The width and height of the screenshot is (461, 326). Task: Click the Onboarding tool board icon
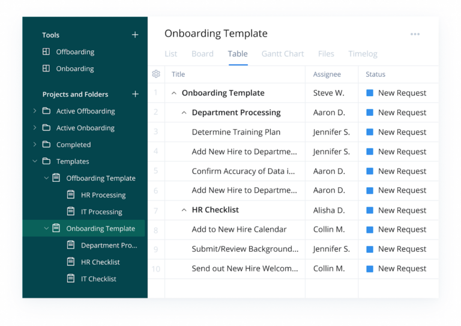46,68
